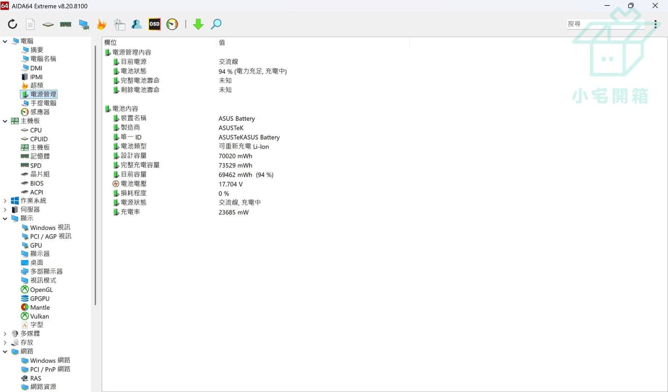Click the green memory module toolbar icon
This screenshot has width=668, height=392.
(x=66, y=24)
